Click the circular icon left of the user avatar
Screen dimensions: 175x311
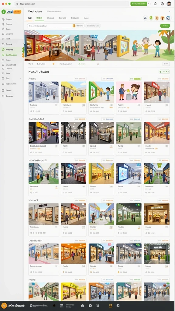tap(162, 4)
